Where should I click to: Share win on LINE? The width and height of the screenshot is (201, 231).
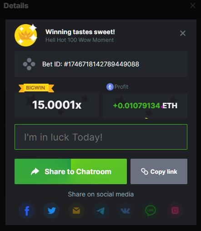[x=151, y=211]
